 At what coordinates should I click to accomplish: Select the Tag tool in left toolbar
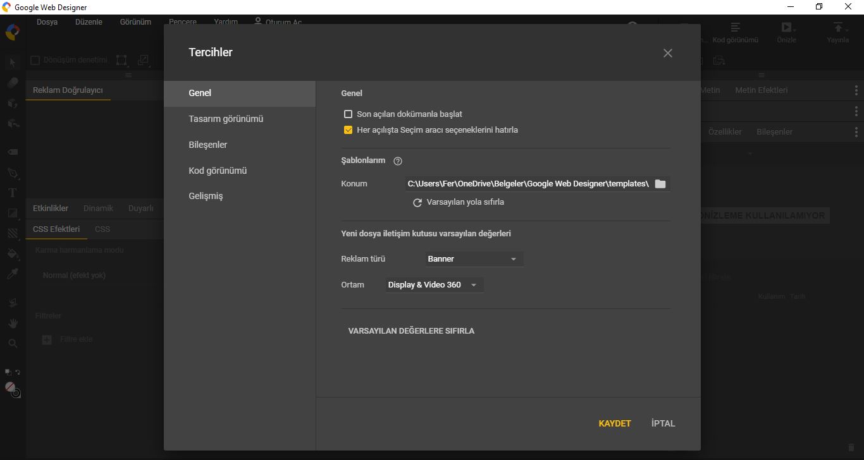click(x=13, y=152)
